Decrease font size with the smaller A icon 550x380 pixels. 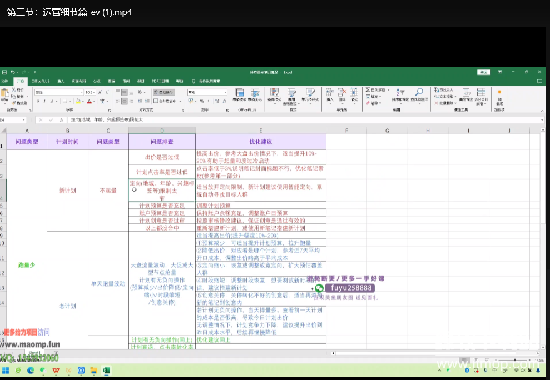point(107,92)
